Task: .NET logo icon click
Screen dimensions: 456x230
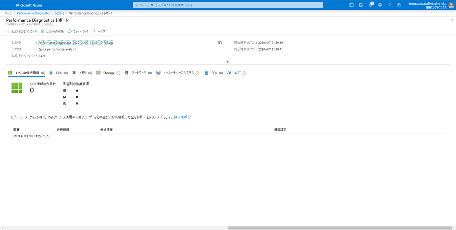Action: pyautogui.click(x=229, y=73)
